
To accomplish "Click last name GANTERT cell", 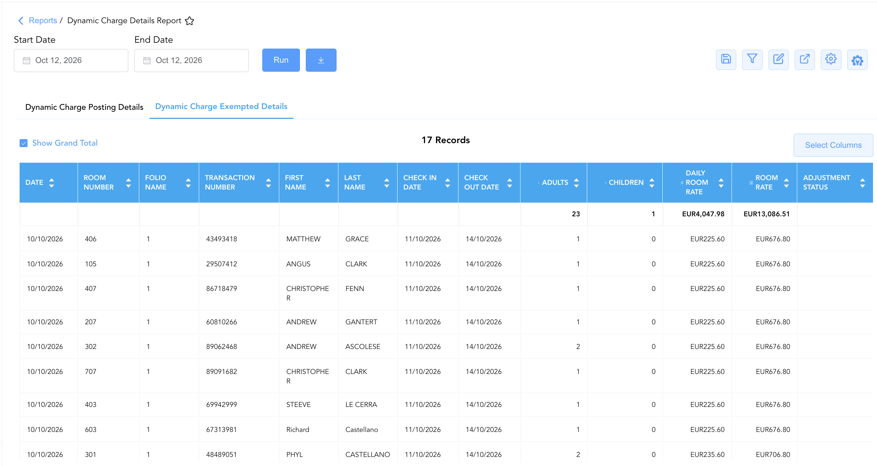I will (x=361, y=322).
